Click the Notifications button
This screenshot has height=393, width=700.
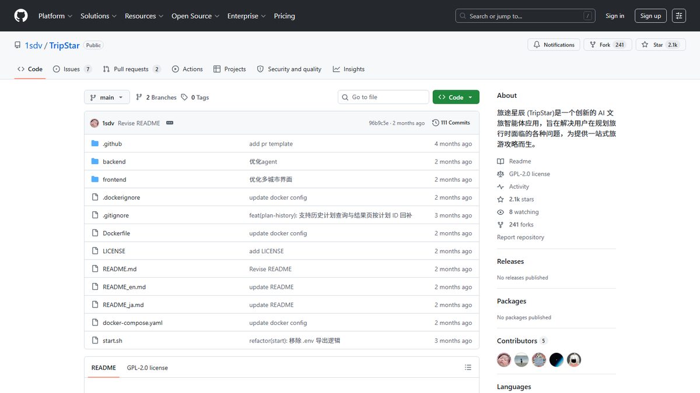click(554, 45)
